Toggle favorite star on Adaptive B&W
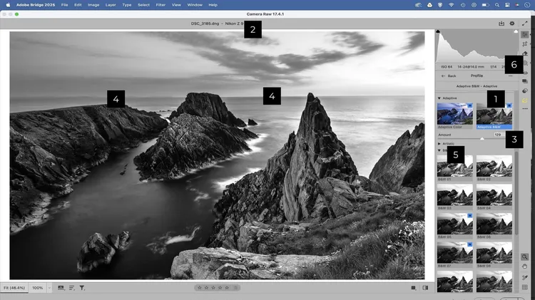 coord(508,105)
